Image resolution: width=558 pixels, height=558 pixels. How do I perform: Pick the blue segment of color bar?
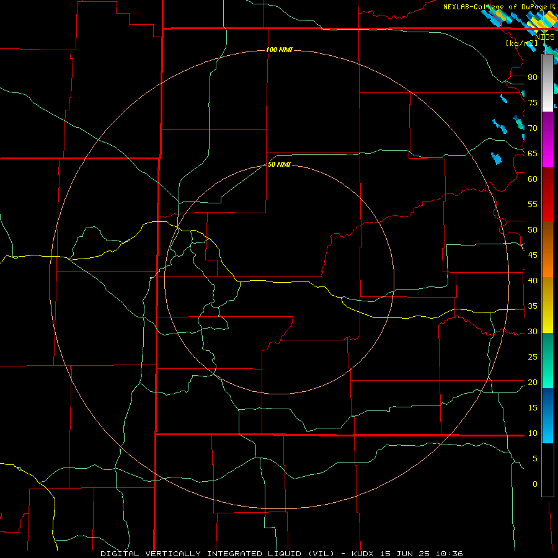click(x=547, y=415)
